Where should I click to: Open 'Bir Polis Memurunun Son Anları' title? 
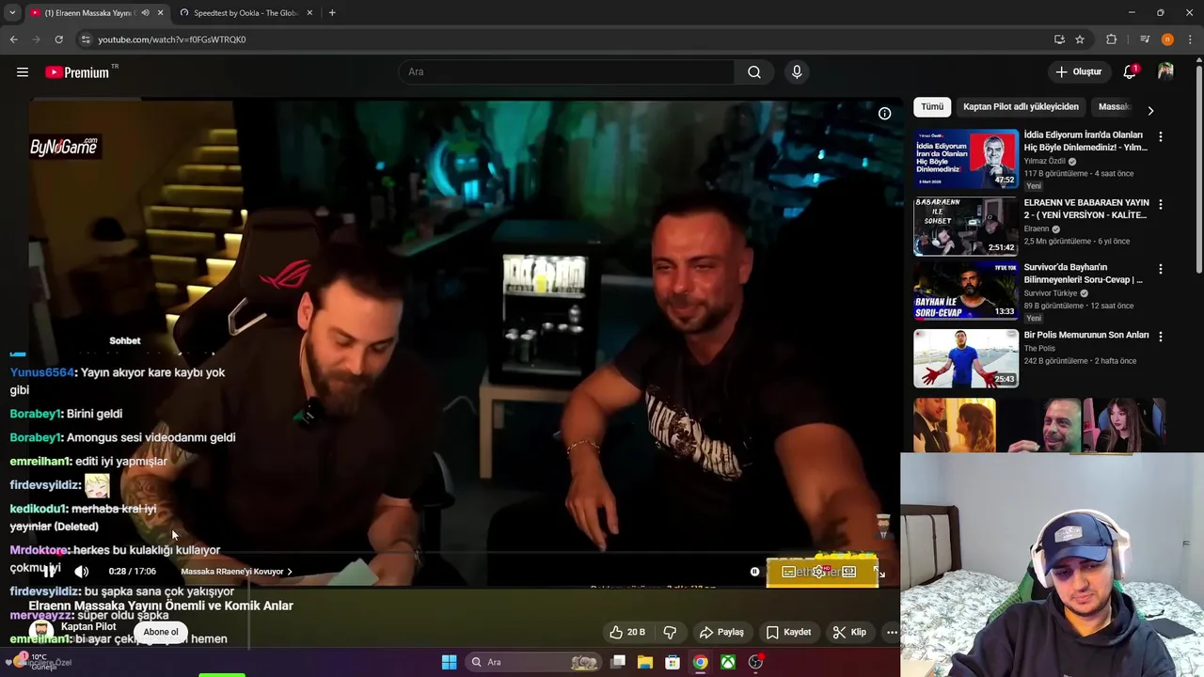click(x=1086, y=336)
